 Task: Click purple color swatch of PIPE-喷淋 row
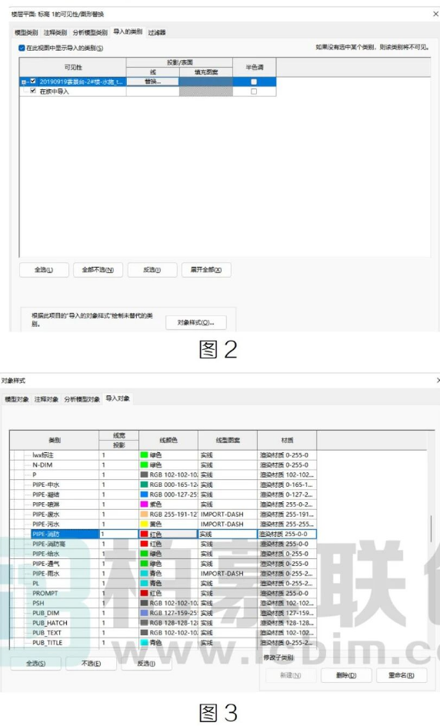click(x=144, y=505)
